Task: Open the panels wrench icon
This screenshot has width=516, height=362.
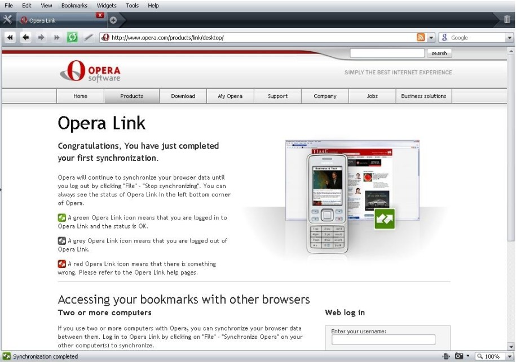Action: (x=7, y=20)
